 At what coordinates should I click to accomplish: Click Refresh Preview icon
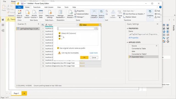(x=70, y=12)
